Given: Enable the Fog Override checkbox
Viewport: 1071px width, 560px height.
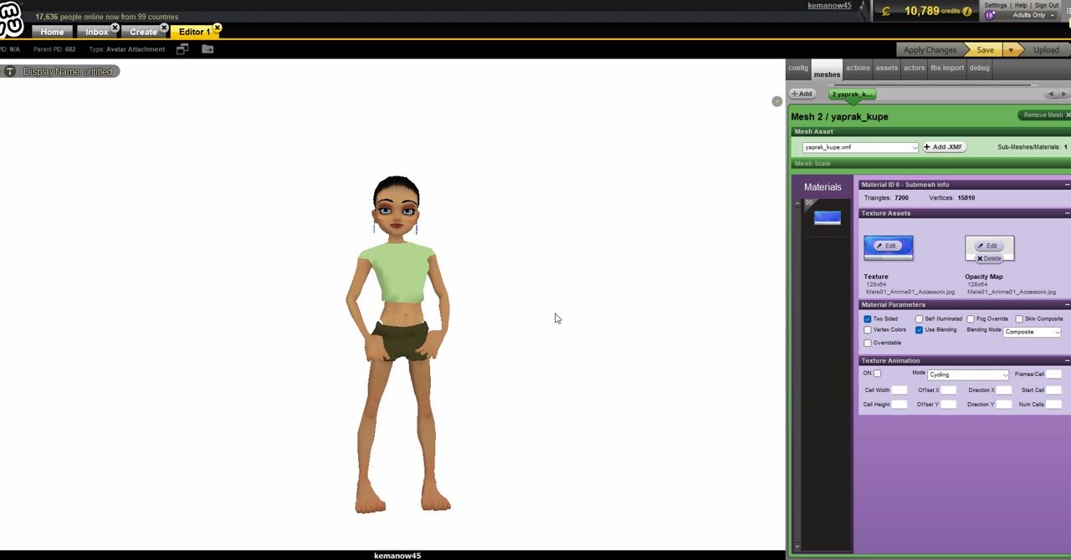Looking at the screenshot, I should click(x=971, y=319).
